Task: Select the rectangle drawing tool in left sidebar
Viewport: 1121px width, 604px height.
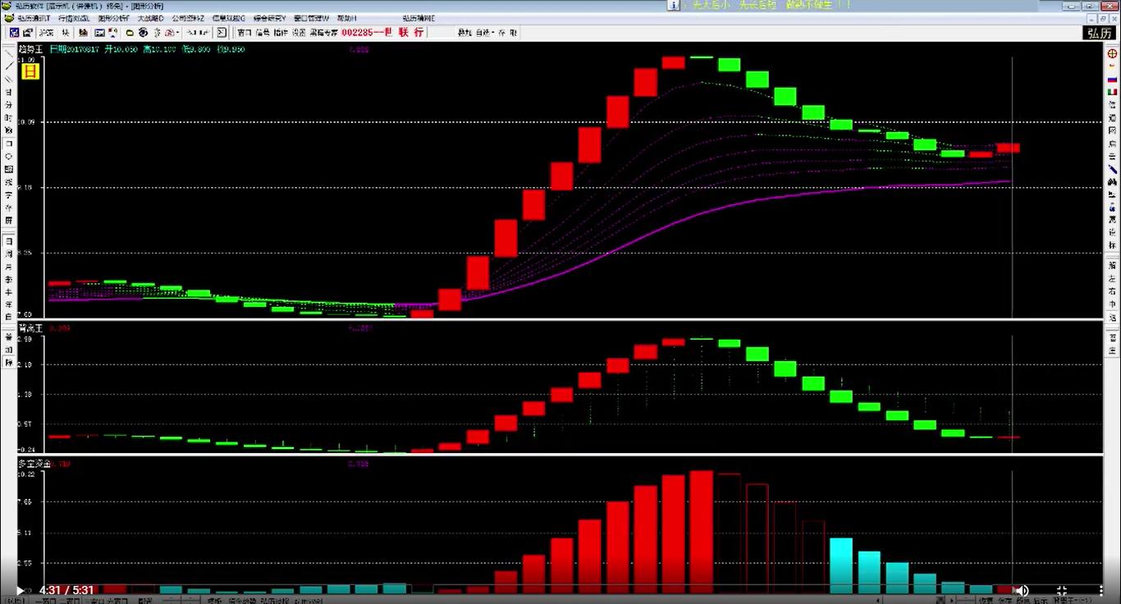Action: 9,143
